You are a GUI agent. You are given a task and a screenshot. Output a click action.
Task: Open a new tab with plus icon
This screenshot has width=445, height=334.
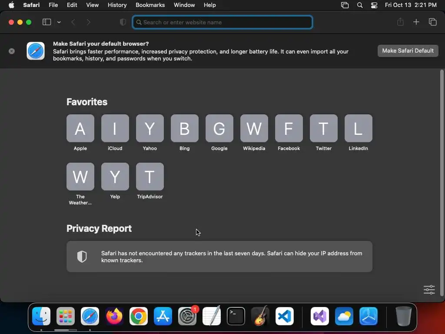pyautogui.click(x=416, y=22)
